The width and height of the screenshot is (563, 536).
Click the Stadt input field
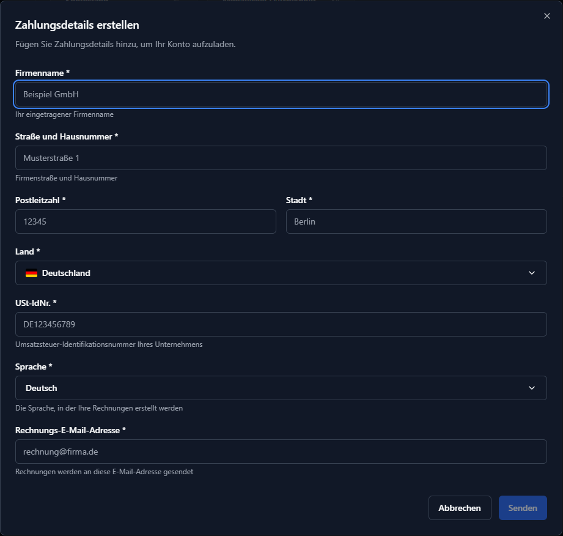(416, 221)
